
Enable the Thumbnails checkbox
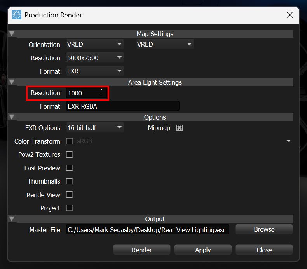[x=69, y=181]
